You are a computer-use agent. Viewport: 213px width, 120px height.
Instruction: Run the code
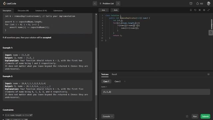[195, 116]
